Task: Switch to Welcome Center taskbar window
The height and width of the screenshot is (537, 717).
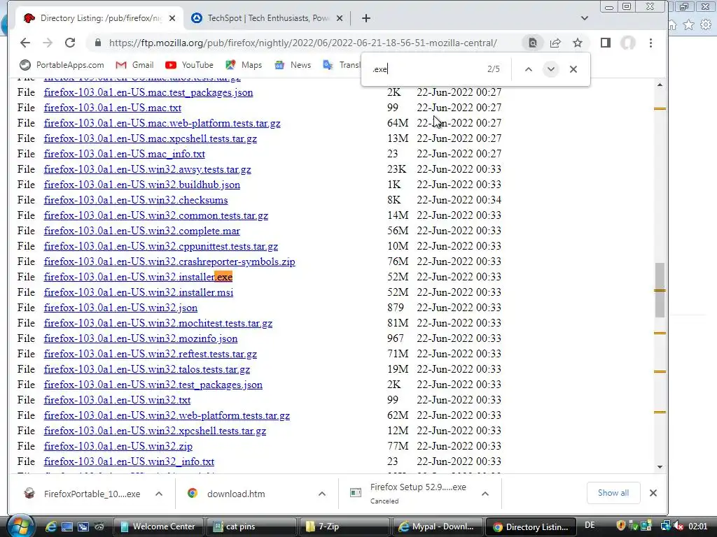Action: (x=158, y=527)
